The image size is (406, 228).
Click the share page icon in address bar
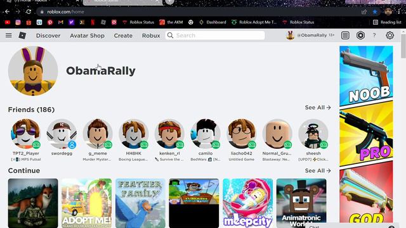point(364,11)
